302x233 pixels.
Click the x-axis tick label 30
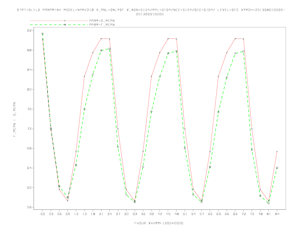point(126,214)
